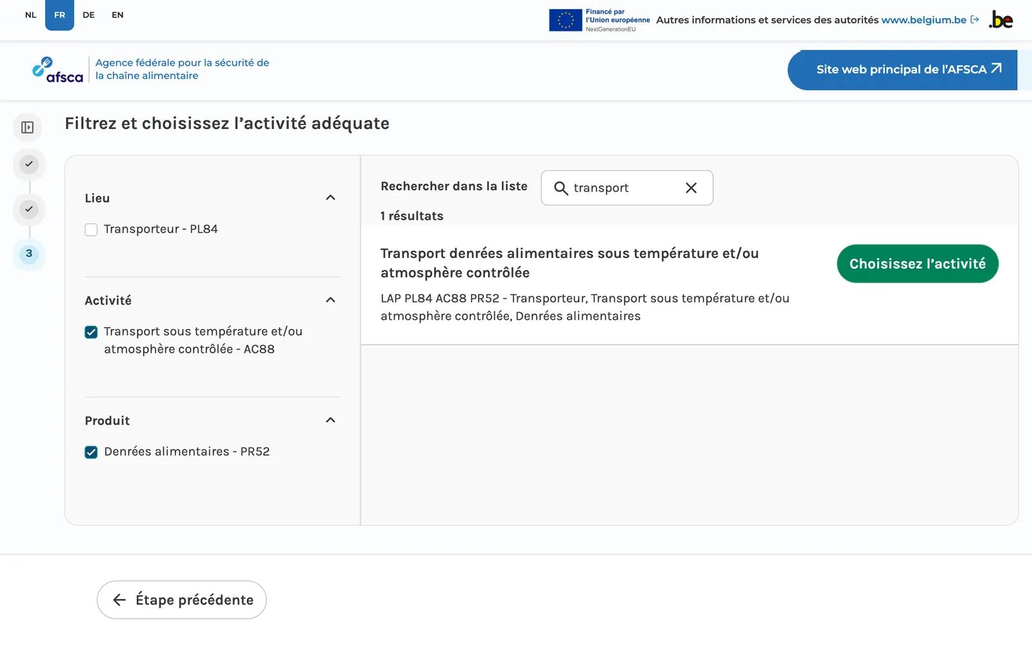Collapse the Activité filter section
Image resolution: width=1032 pixels, height=645 pixels.
(330, 300)
